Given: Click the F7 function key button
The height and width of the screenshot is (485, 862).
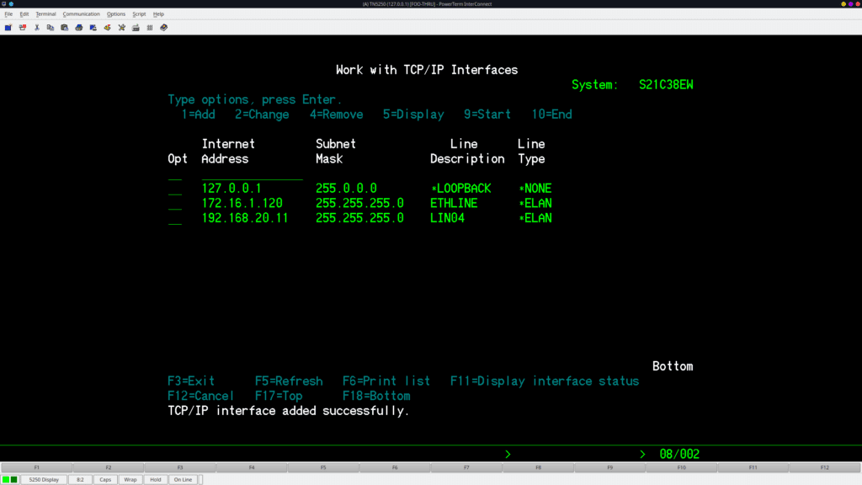Looking at the screenshot, I should pos(466,467).
